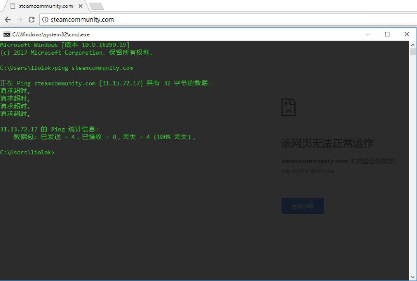Viewport: 417px width, 281px height.
Task: Close the cmd.exe window
Action: pyautogui.click(x=407, y=34)
